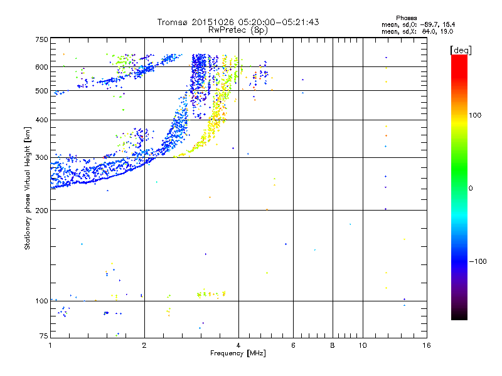Click the "Frequency [MHz]" axis title
Image resolution: width=502 pixels, height=376 pixels.
238,353
